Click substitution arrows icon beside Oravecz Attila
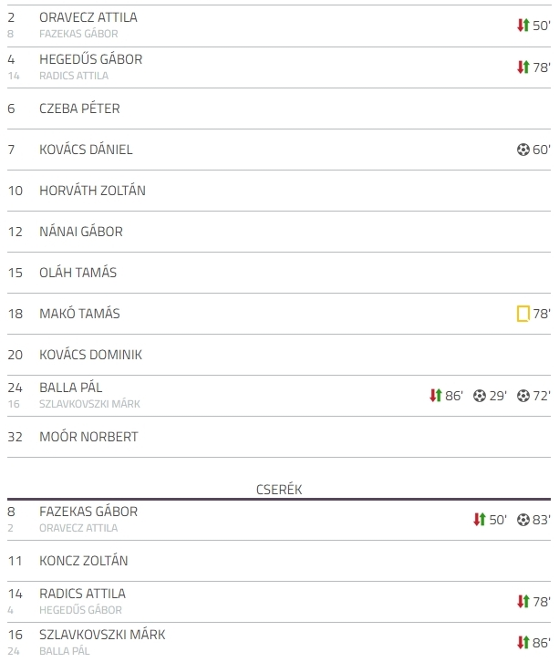The image size is (559, 662). pos(523,26)
